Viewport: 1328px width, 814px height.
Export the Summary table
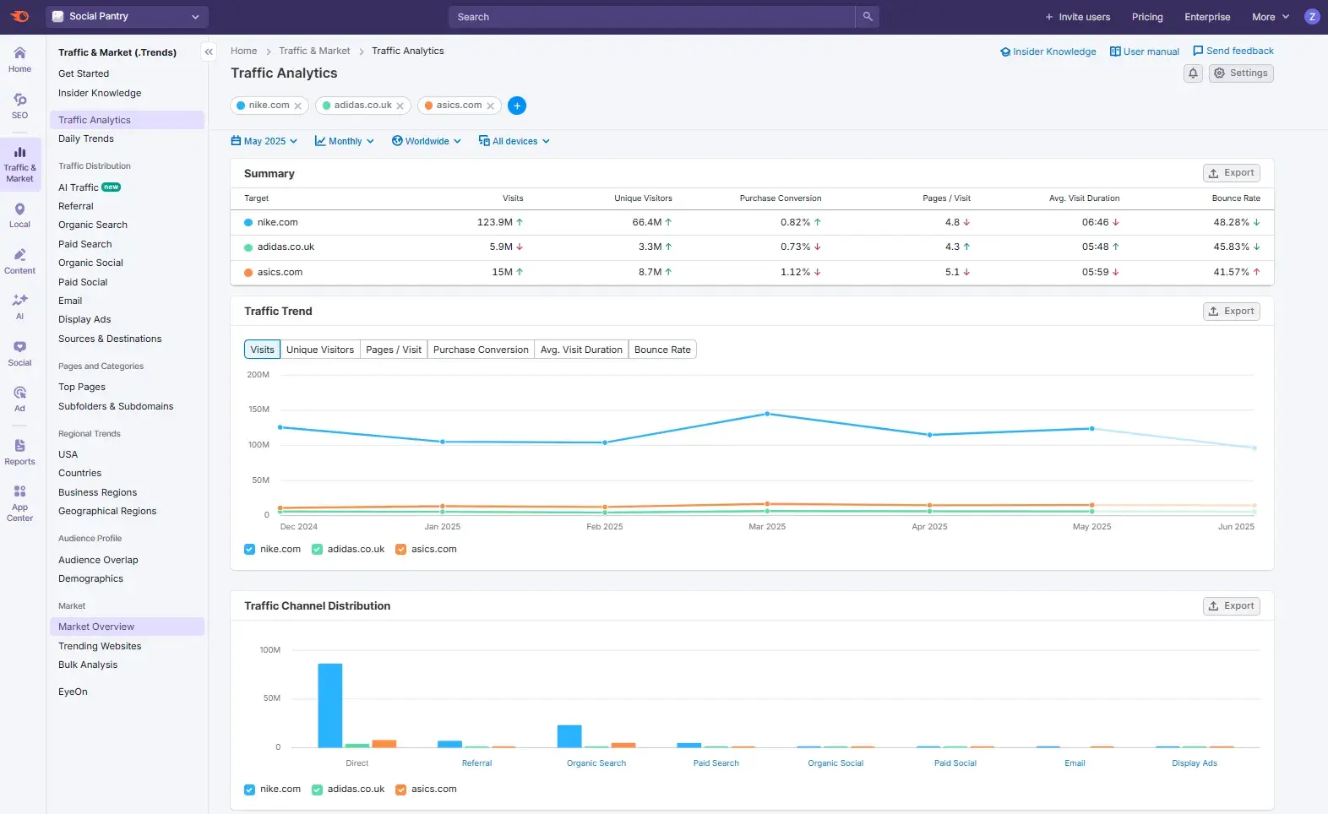[x=1231, y=173]
